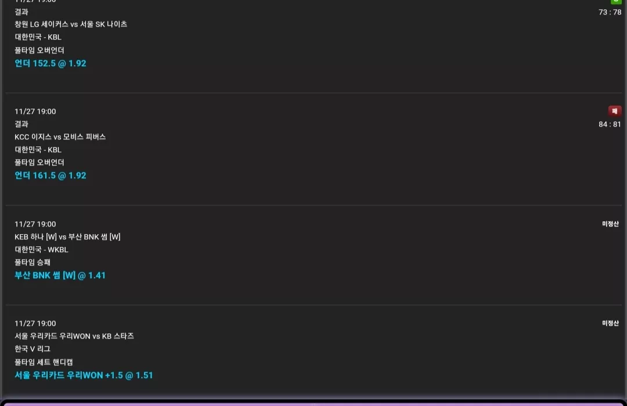The image size is (627, 406).
Task: Open the KEB 하나 vs 부산 BNK 썸 match
Action: point(67,237)
